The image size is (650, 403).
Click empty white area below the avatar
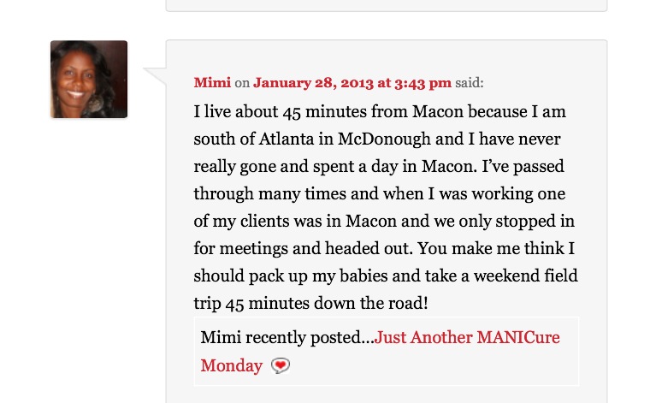89,249
